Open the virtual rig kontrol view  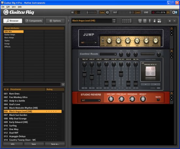(127, 21)
